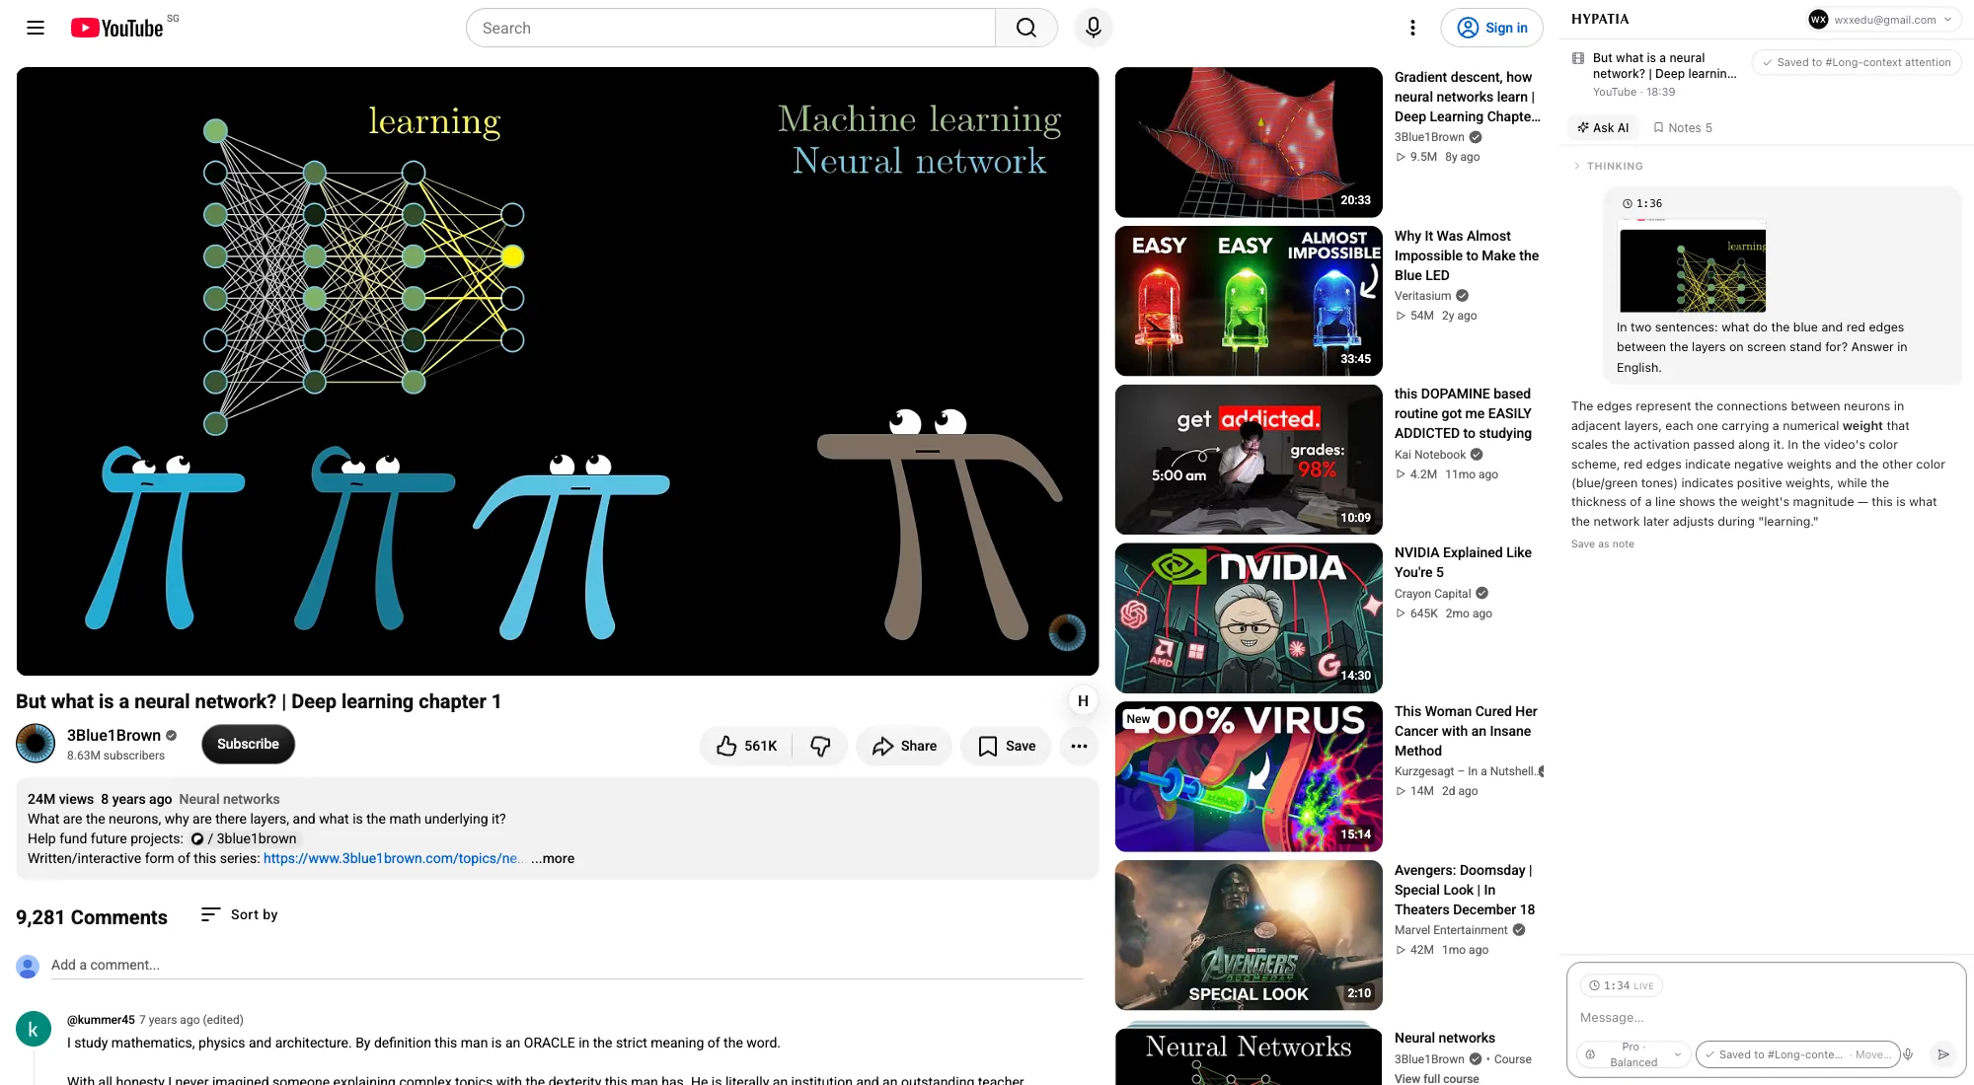Click the Add a comment field
The image size is (1974, 1085).
click(567, 965)
